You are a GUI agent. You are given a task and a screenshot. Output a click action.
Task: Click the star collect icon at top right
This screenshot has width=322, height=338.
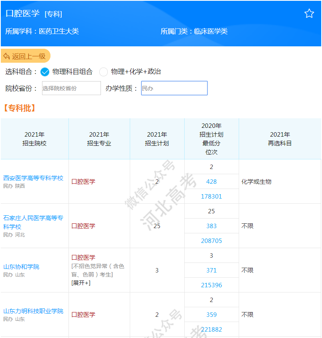coord(309,13)
